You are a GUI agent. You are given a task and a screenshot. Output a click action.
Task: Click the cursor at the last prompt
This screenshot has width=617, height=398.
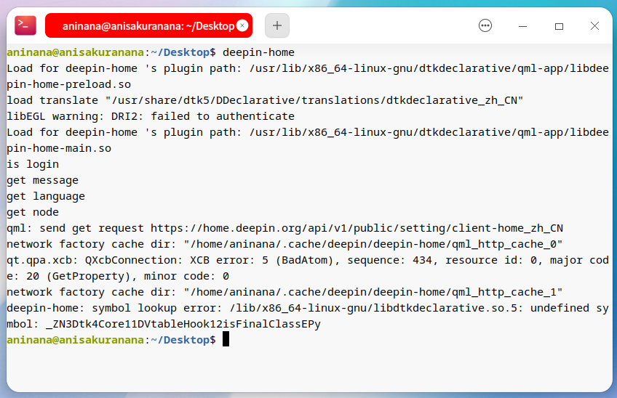pos(226,339)
